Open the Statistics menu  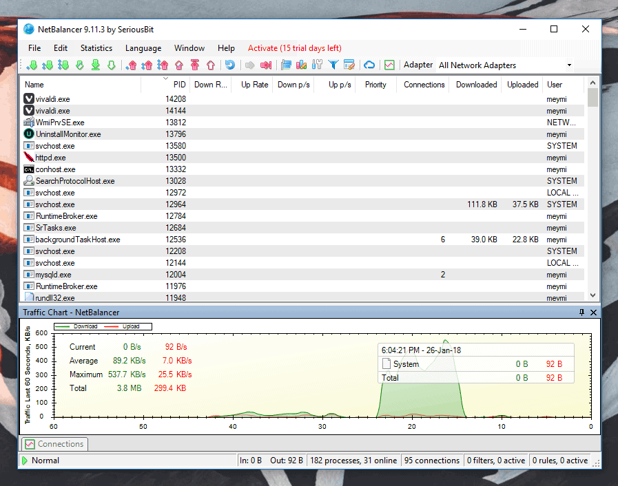pos(96,48)
